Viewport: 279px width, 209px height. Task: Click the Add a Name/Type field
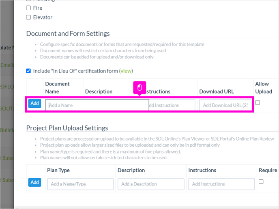(80, 184)
